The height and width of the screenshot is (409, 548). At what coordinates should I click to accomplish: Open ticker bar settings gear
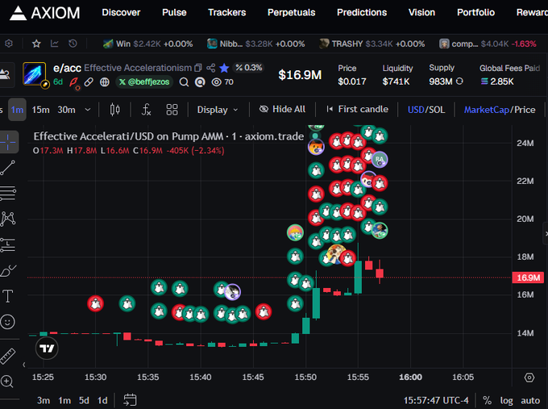(9, 44)
